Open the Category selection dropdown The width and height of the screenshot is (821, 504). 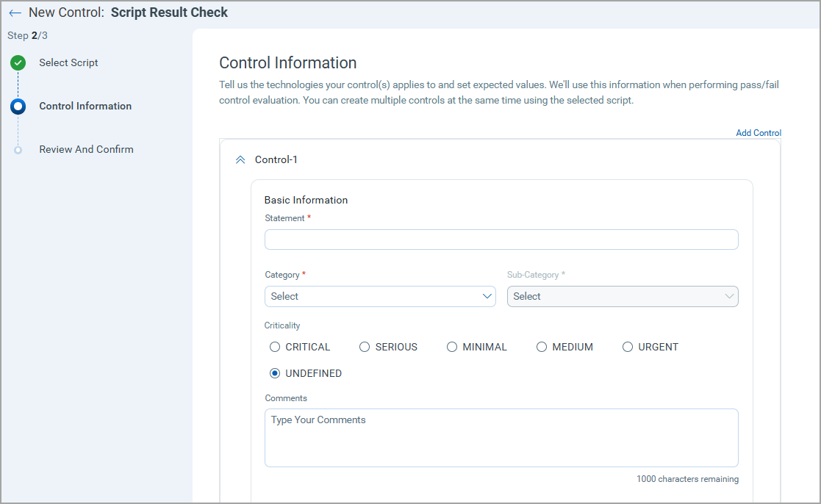click(x=380, y=296)
